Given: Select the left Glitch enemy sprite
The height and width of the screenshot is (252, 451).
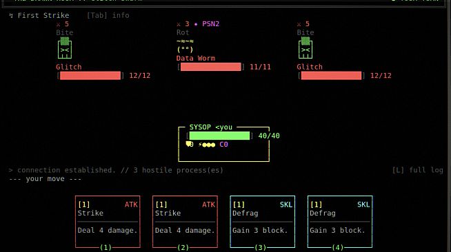Looking at the screenshot, I should [65, 48].
